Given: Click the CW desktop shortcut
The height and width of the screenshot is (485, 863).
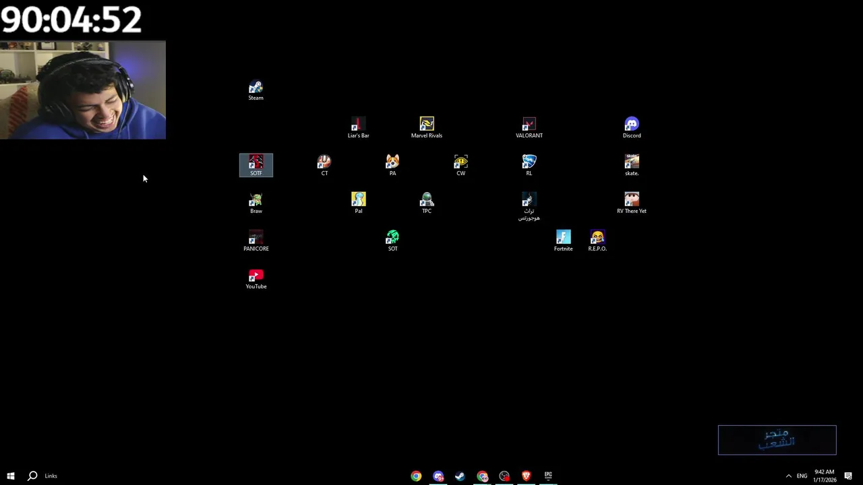Looking at the screenshot, I should coord(460,166).
